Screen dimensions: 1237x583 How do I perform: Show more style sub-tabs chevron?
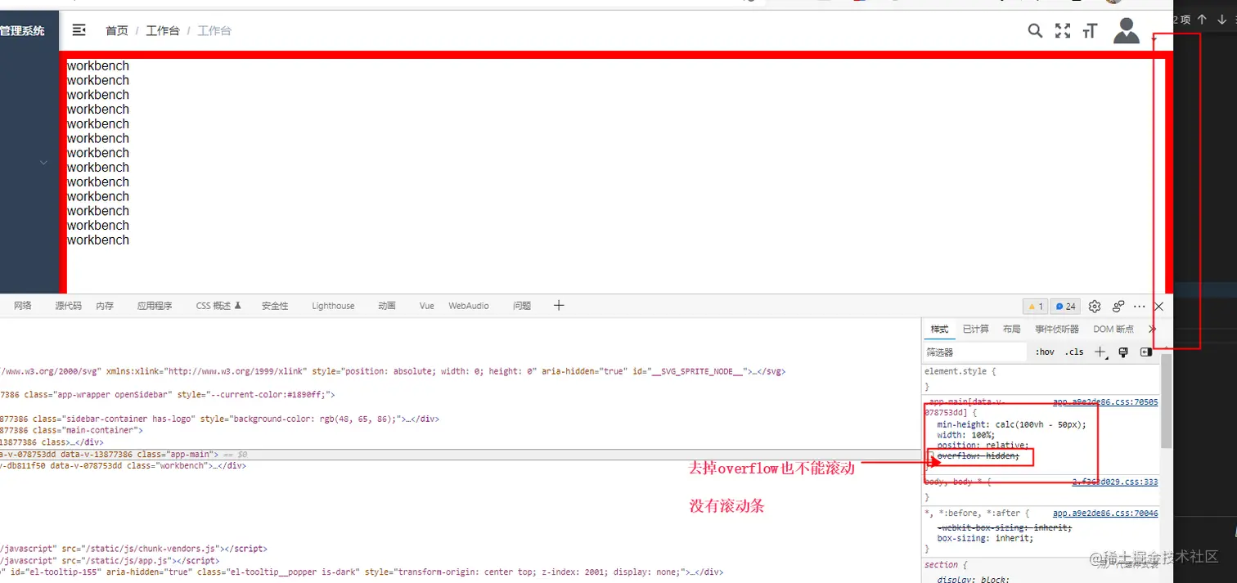pos(1152,329)
